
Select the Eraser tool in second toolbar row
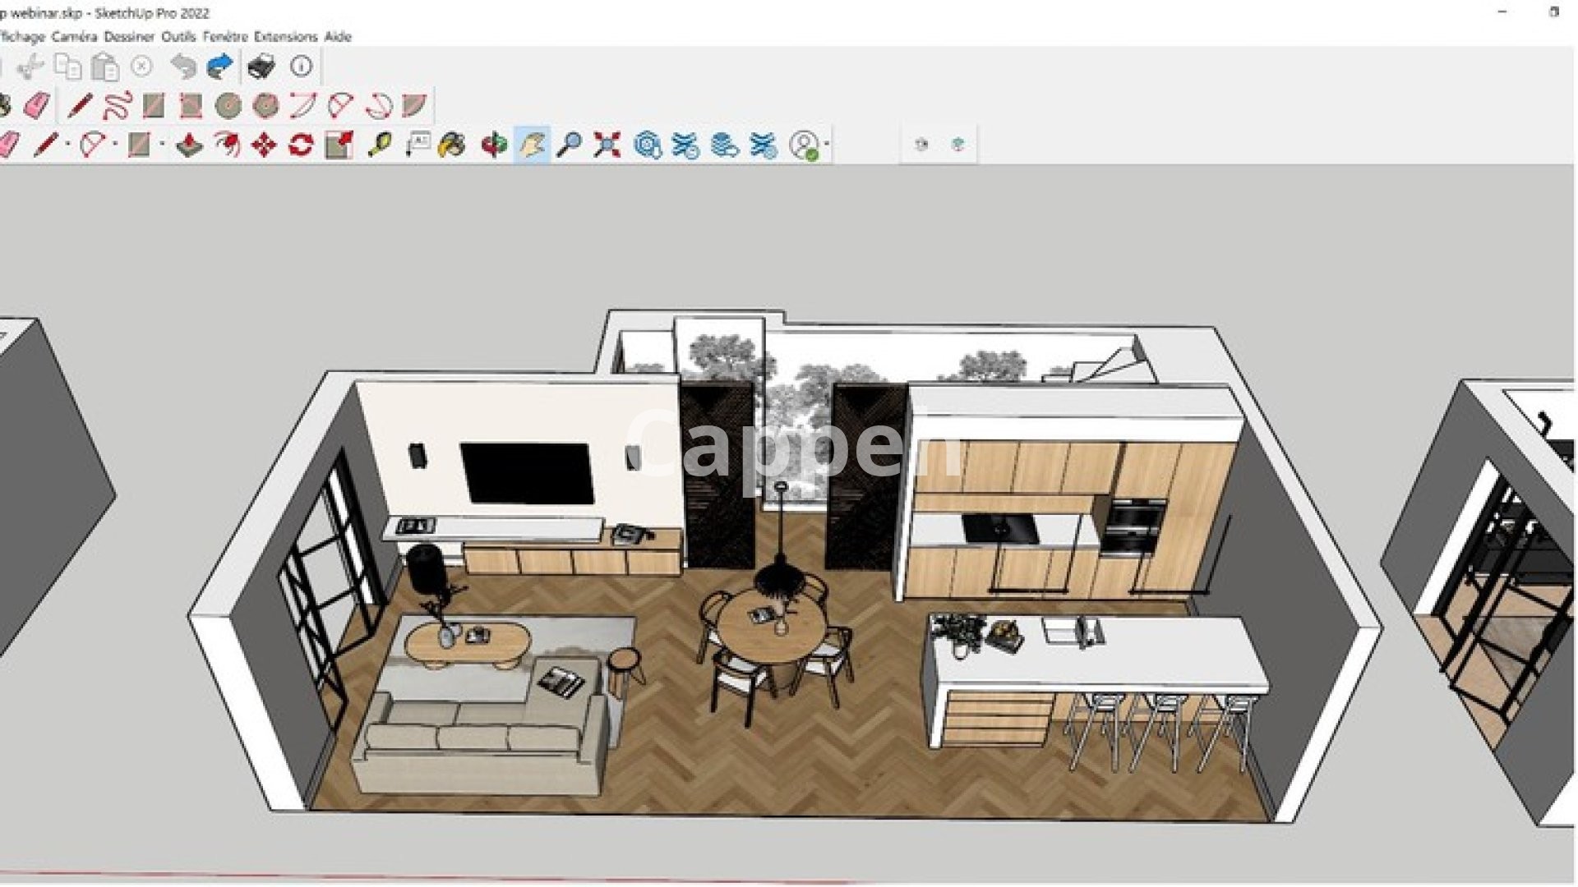[36, 106]
